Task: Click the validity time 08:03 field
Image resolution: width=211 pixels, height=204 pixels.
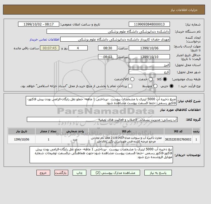Action: [x=108, y=57]
